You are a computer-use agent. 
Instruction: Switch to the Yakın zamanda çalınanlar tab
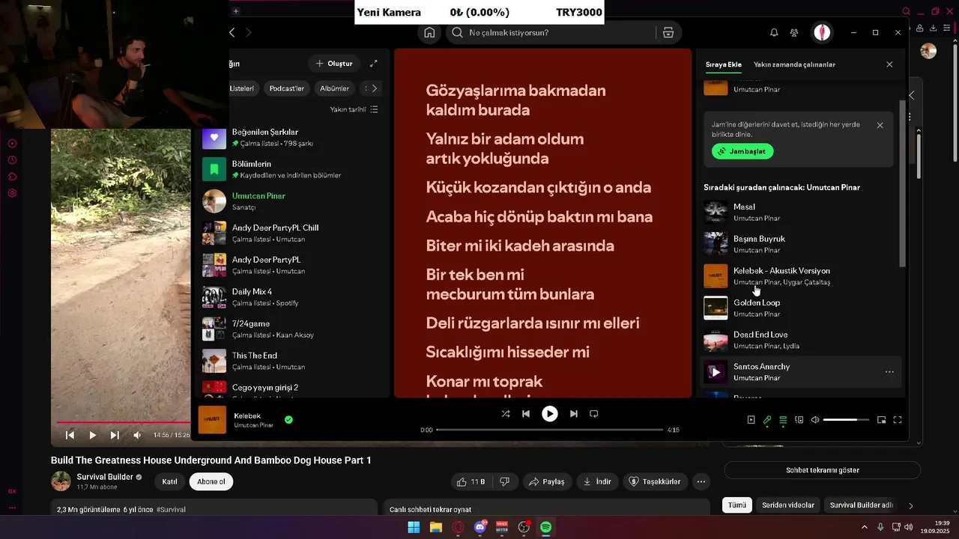(x=794, y=64)
